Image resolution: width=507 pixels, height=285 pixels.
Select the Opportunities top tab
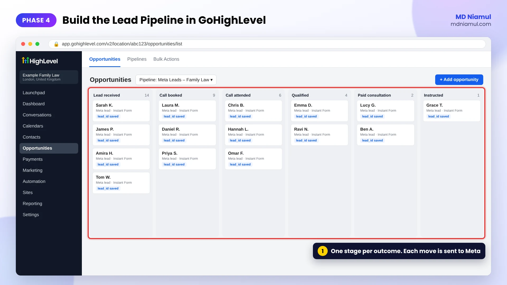point(105,59)
